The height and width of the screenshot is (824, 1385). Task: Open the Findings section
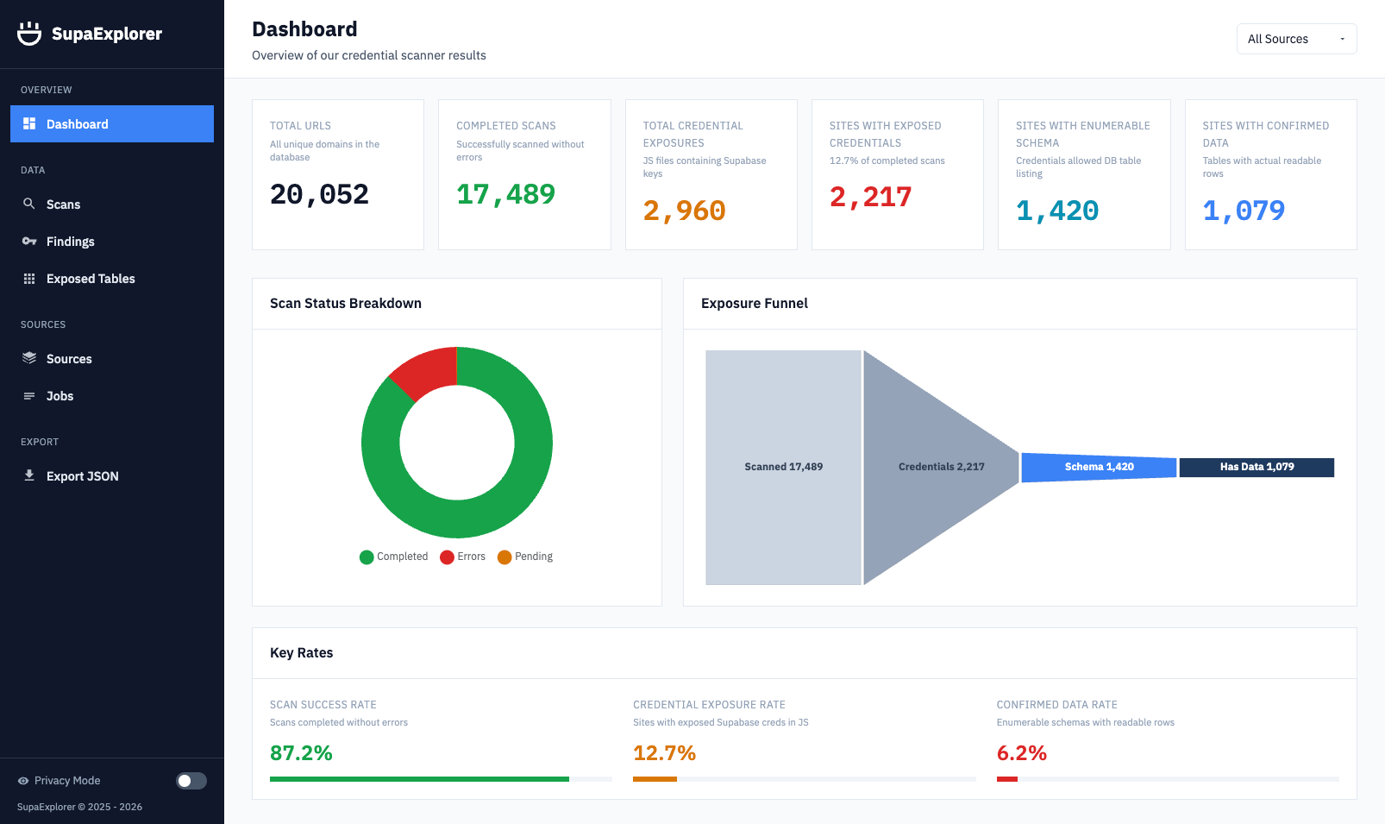71,241
